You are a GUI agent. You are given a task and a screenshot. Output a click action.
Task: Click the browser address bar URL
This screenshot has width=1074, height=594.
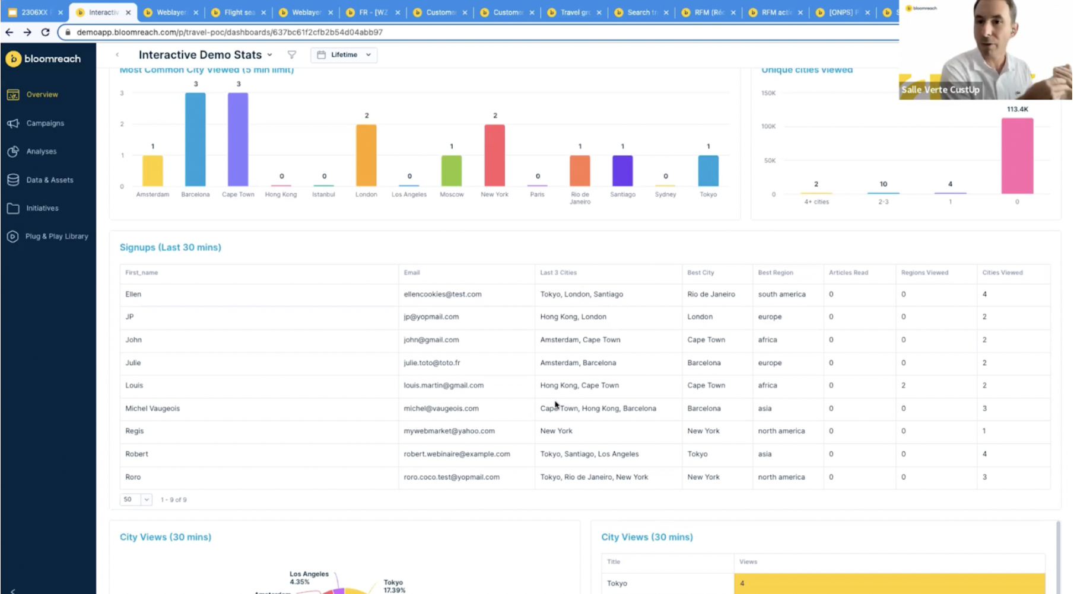point(230,32)
